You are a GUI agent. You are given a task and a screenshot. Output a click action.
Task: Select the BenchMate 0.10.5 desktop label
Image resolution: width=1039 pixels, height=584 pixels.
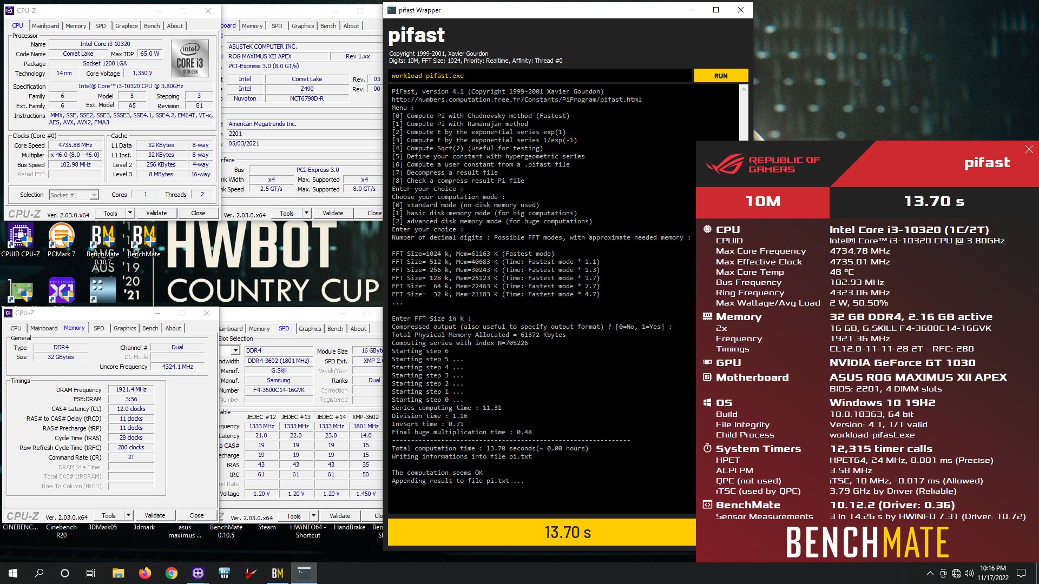coord(226,531)
